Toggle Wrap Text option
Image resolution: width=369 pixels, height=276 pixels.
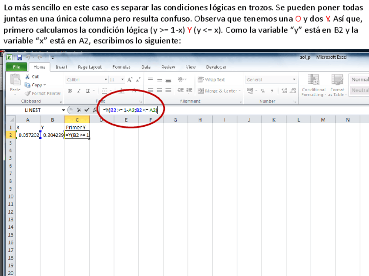pos(211,80)
